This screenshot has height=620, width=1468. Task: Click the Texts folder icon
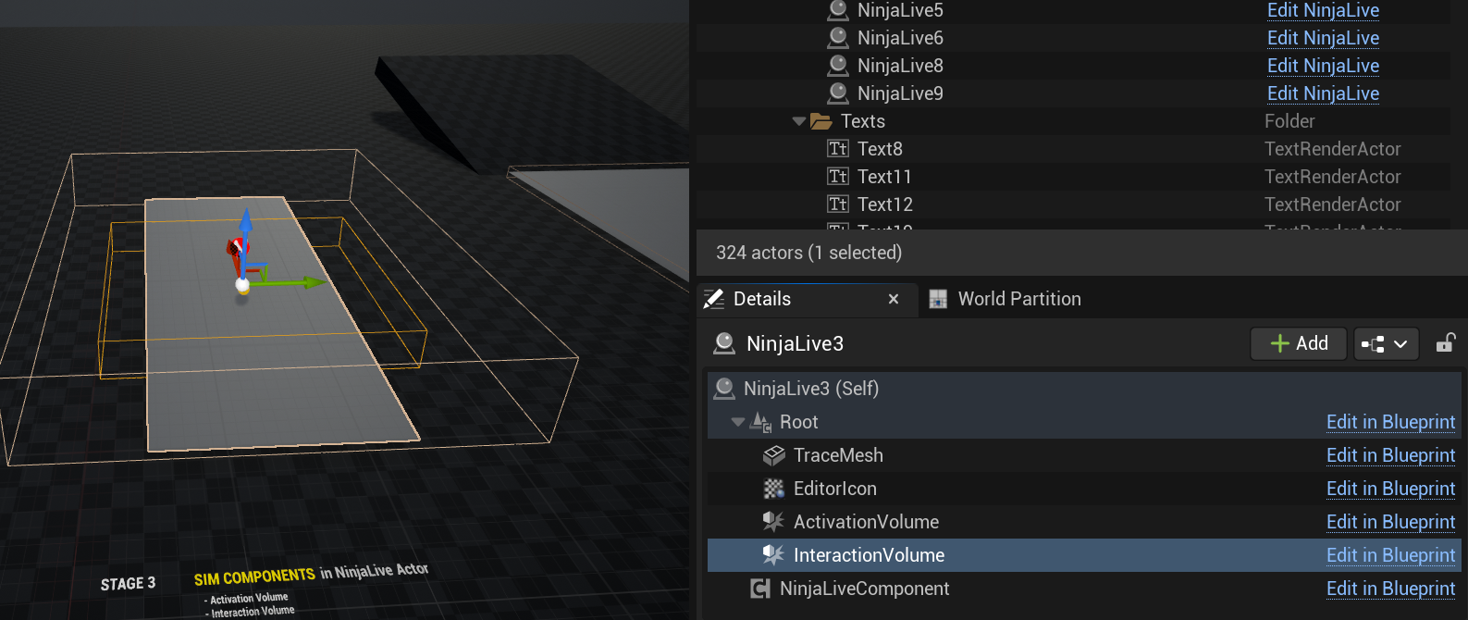tap(821, 121)
